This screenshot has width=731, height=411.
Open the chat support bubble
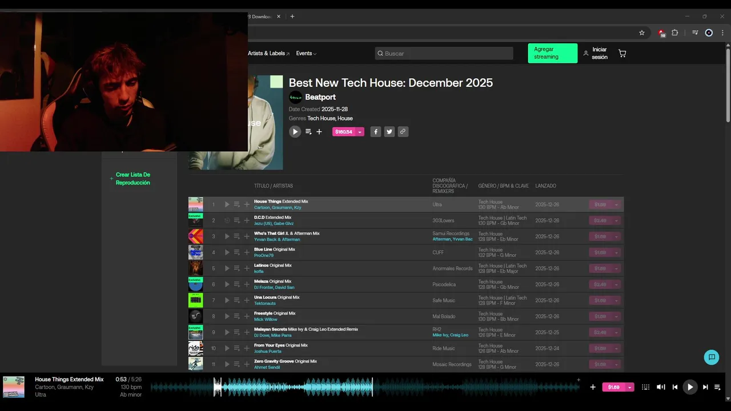[x=712, y=357]
